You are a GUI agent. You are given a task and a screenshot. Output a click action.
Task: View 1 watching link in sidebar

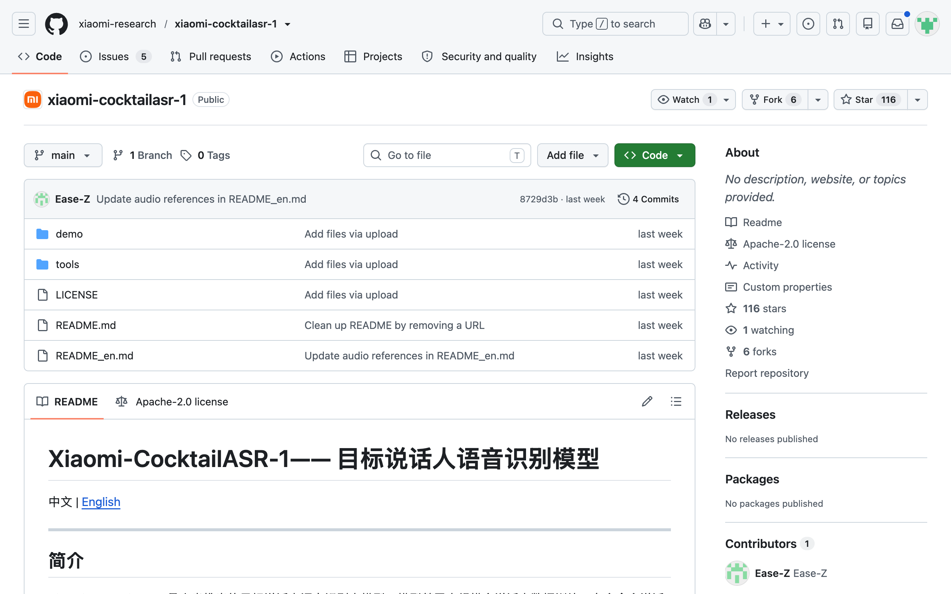pyautogui.click(x=760, y=330)
